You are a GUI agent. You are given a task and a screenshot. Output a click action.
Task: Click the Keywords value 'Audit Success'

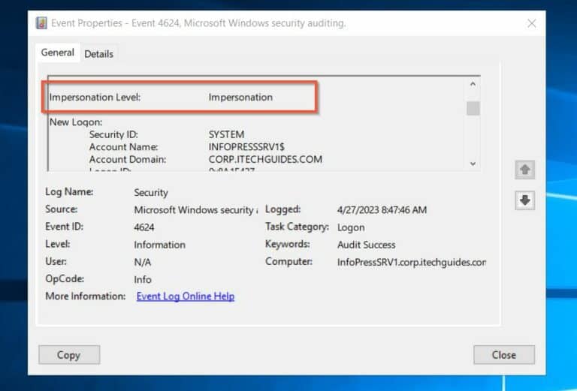pyautogui.click(x=366, y=245)
